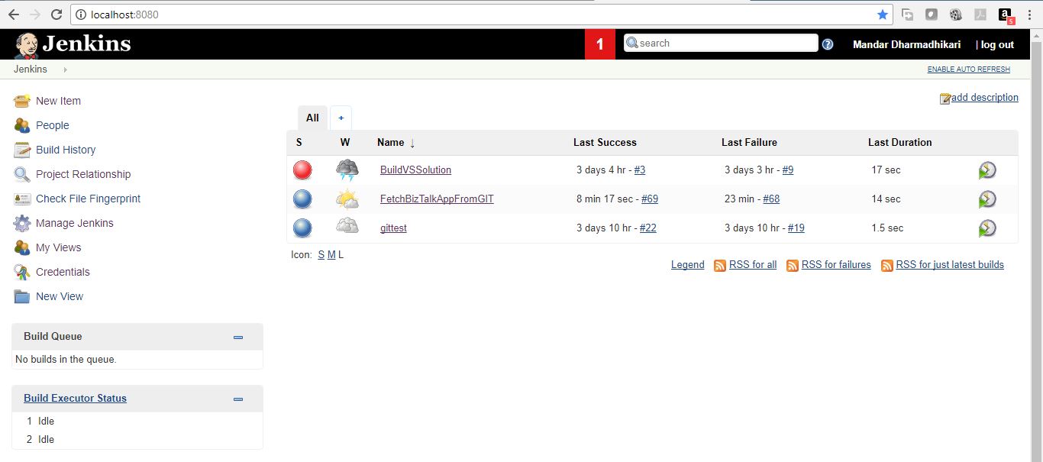Click the Jenkins butler logo
This screenshot has height=462, width=1043.
[x=27, y=45]
